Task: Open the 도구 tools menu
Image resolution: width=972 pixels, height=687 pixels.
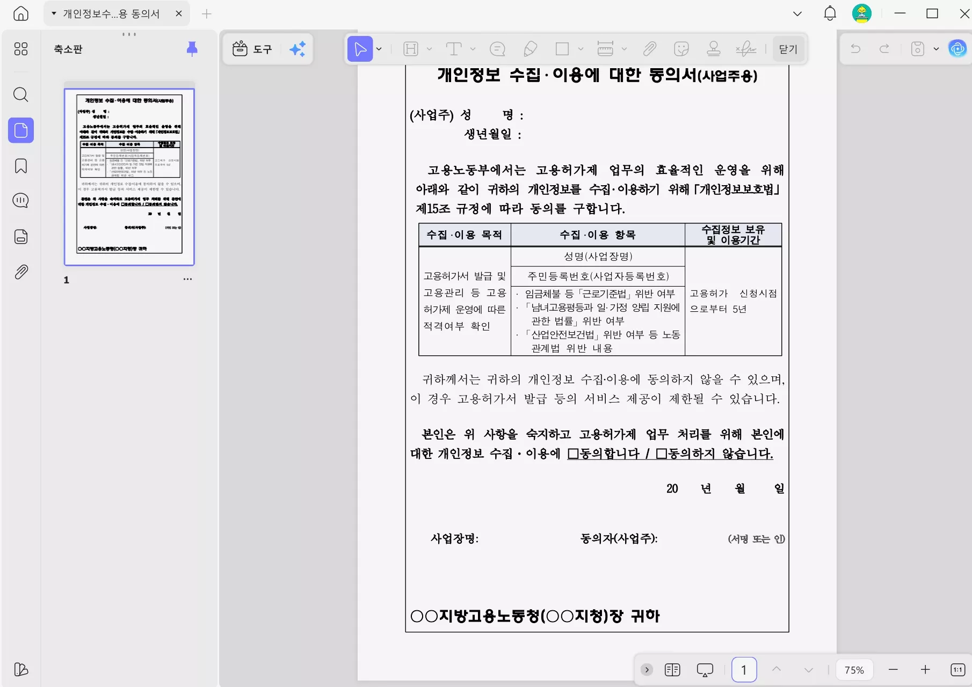Action: (252, 49)
